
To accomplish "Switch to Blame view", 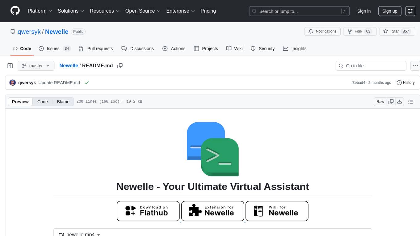I will 63,102.
